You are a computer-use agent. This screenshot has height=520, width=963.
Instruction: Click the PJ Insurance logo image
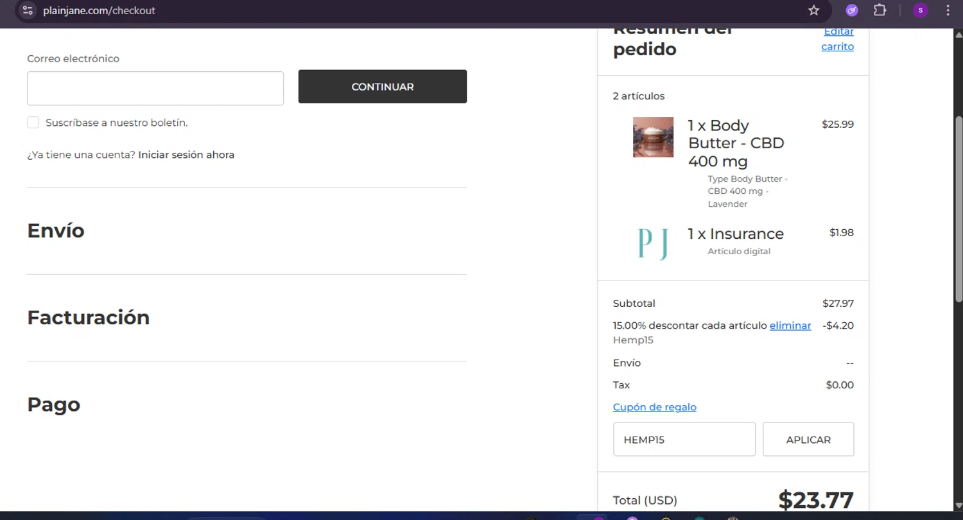(x=654, y=243)
